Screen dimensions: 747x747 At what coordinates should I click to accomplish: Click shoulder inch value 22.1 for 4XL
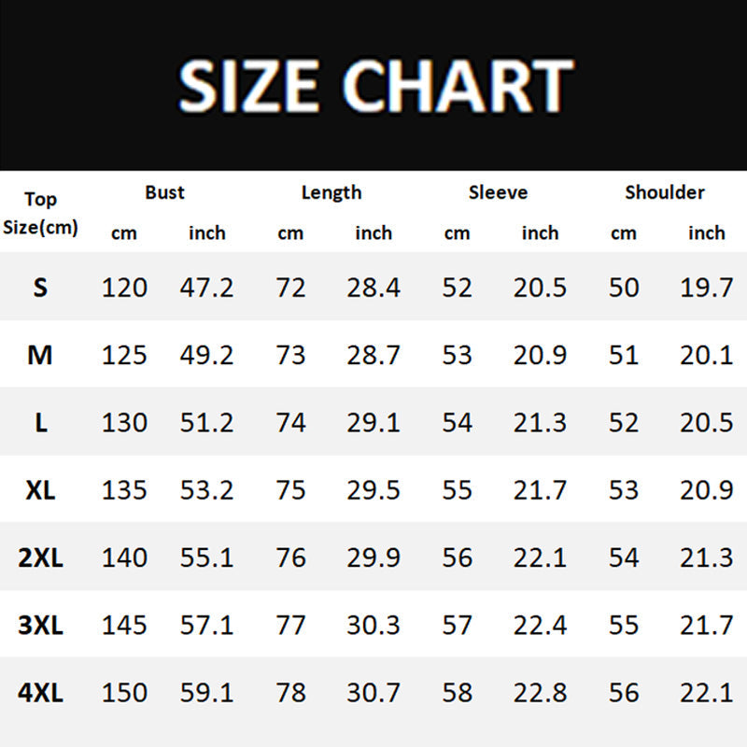[x=706, y=693]
